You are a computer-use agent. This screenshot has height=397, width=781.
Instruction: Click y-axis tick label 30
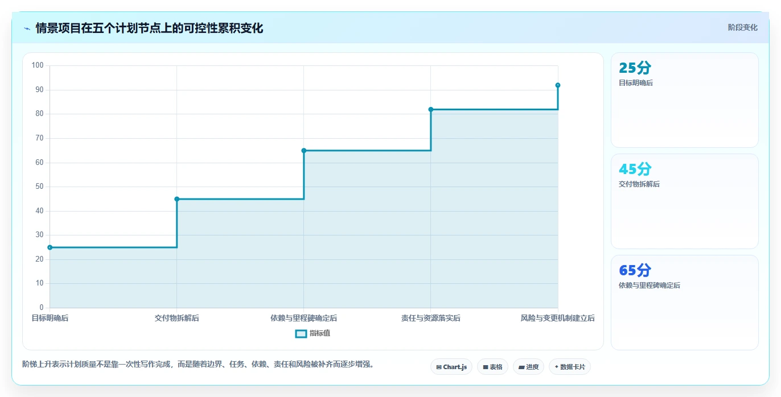pyautogui.click(x=40, y=235)
